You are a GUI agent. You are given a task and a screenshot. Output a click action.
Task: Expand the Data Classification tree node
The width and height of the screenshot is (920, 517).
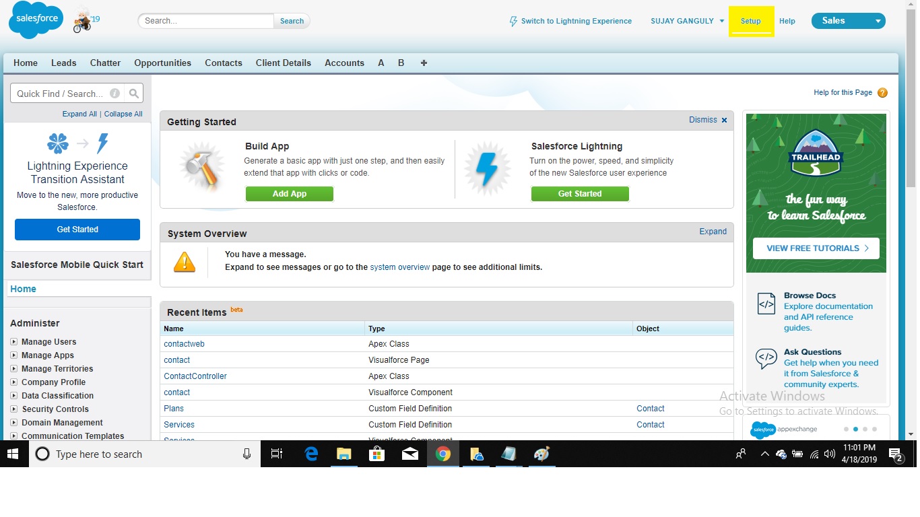tap(14, 396)
